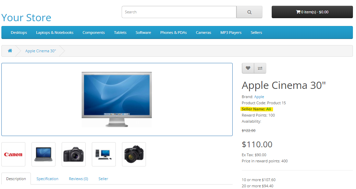Go home via breadcrumb house icon
356x189 pixels.
[x=10, y=51]
